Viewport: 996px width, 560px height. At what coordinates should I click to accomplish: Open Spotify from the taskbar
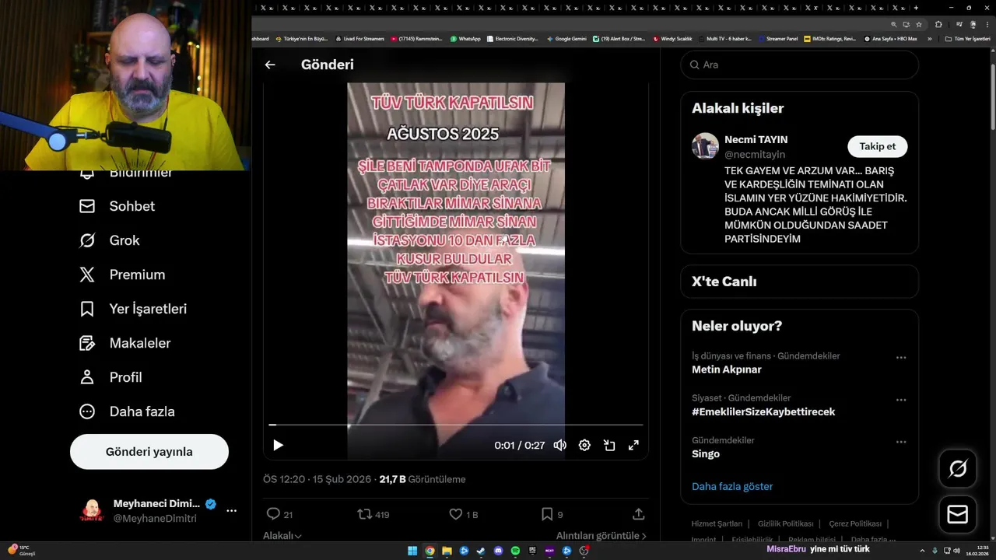click(x=515, y=551)
